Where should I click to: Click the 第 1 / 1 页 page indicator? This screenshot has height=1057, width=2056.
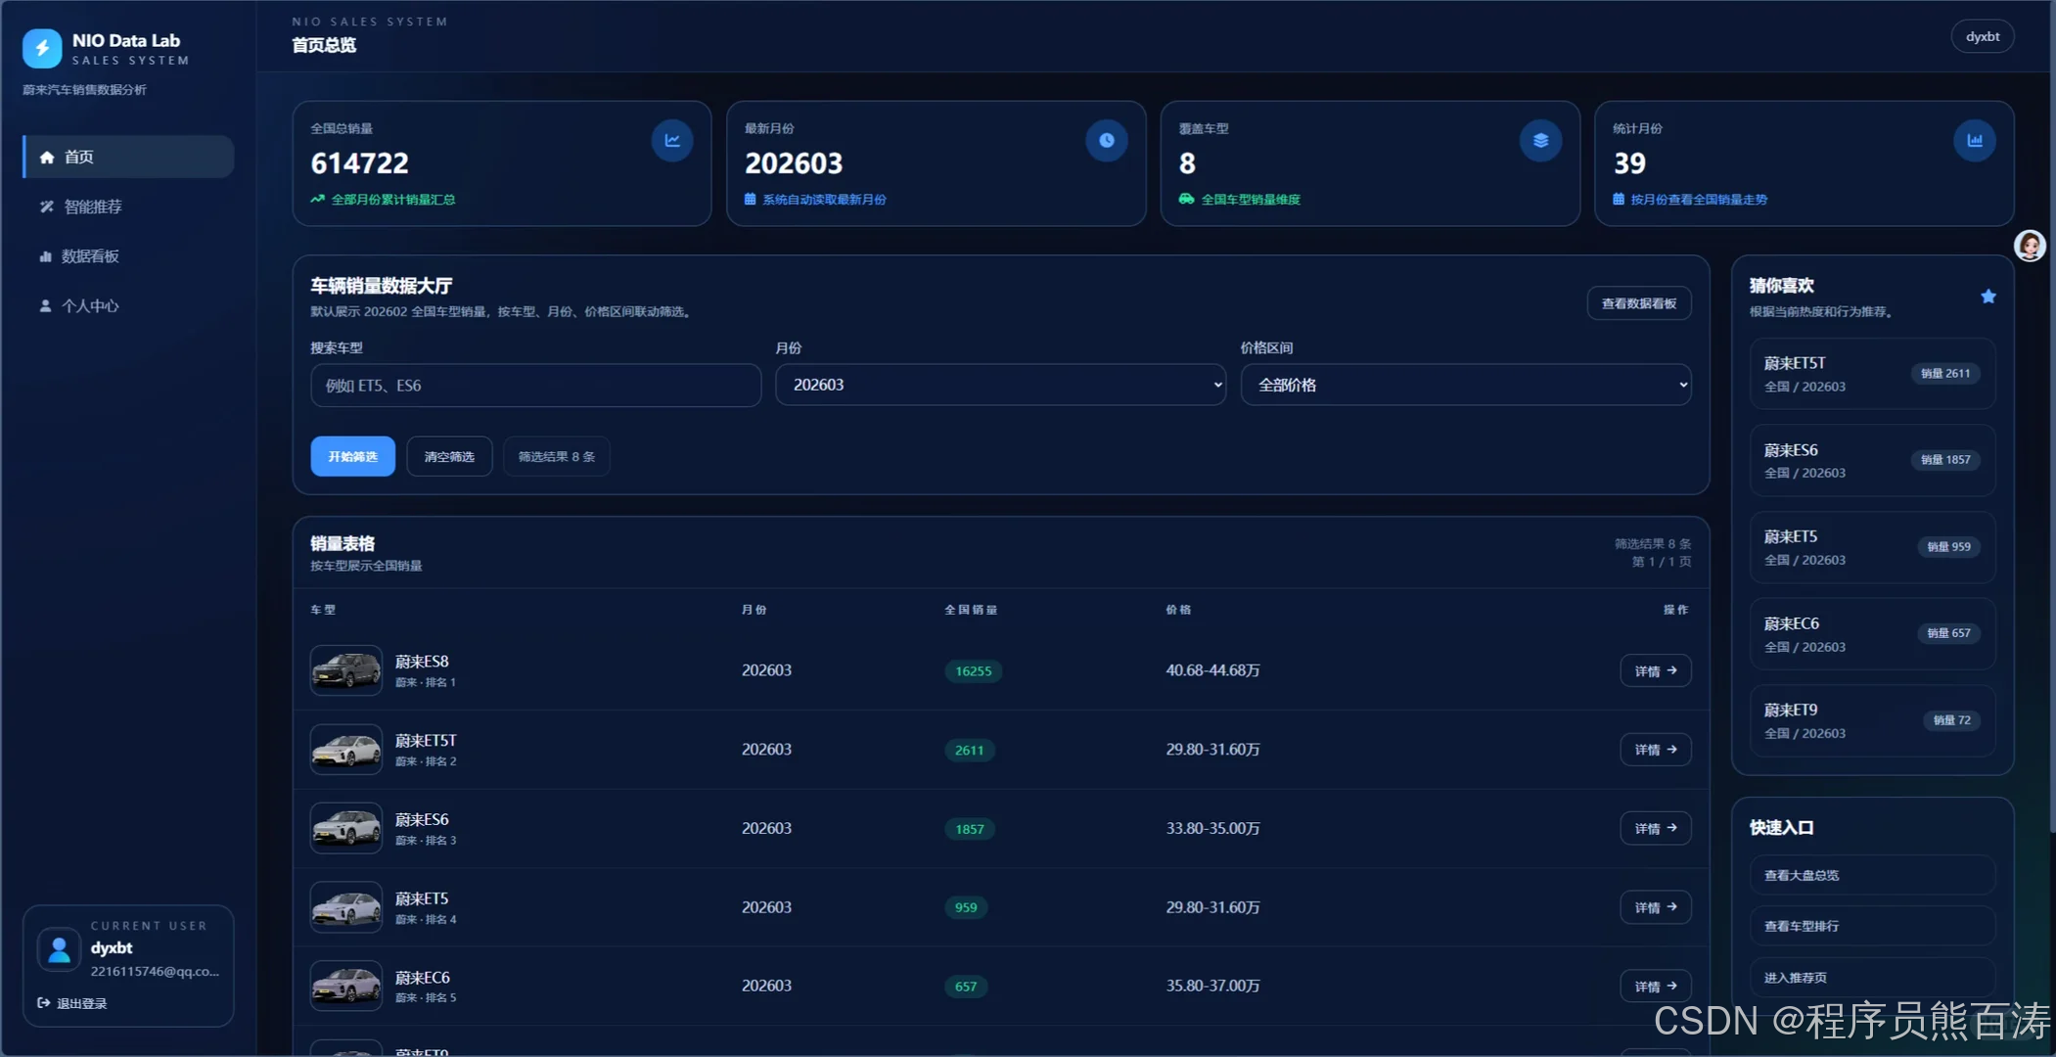click(1661, 562)
